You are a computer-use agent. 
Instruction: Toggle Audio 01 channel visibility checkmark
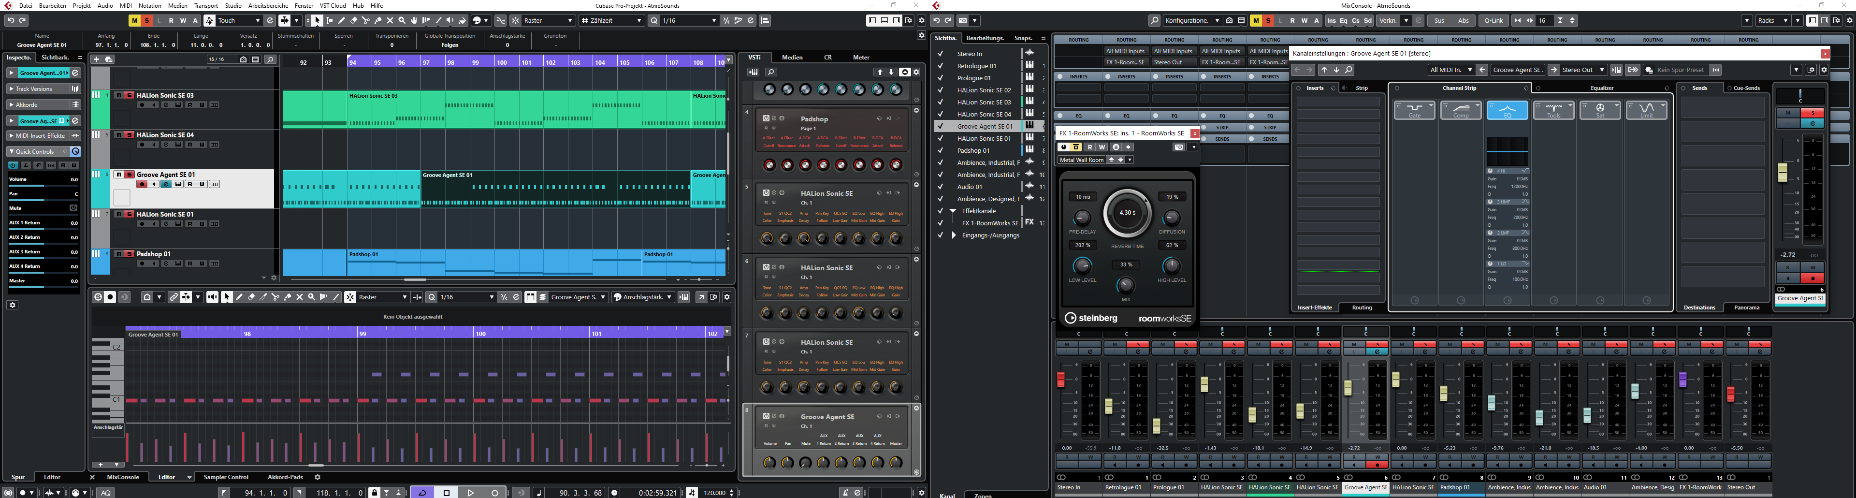click(x=940, y=187)
